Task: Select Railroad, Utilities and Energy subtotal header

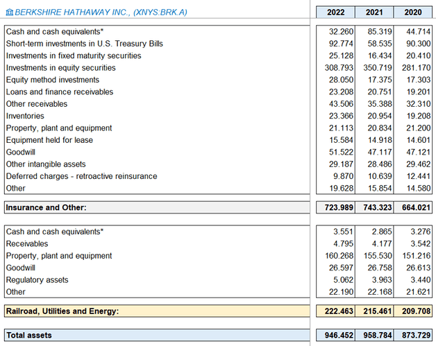Action: pos(157,311)
